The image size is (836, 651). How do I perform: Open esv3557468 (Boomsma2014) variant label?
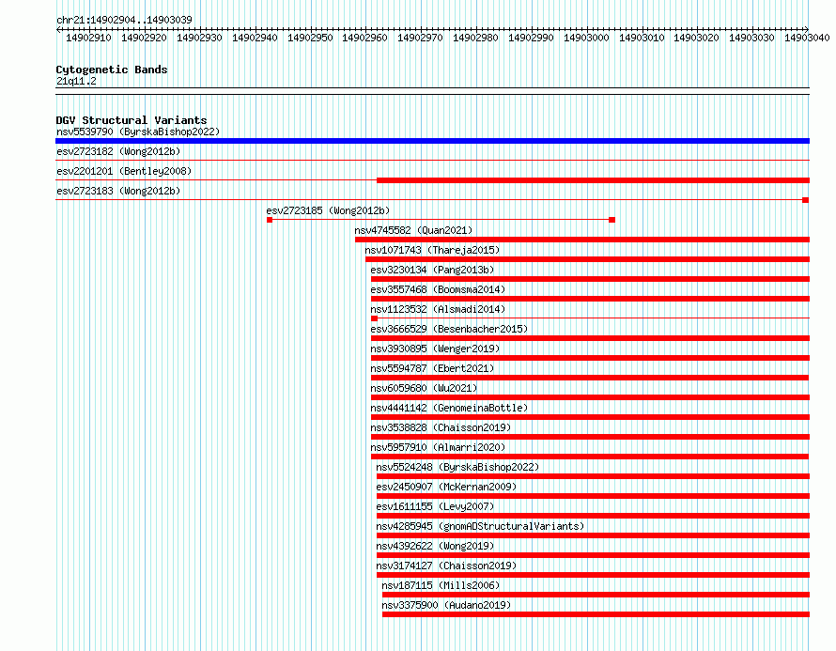438,289
